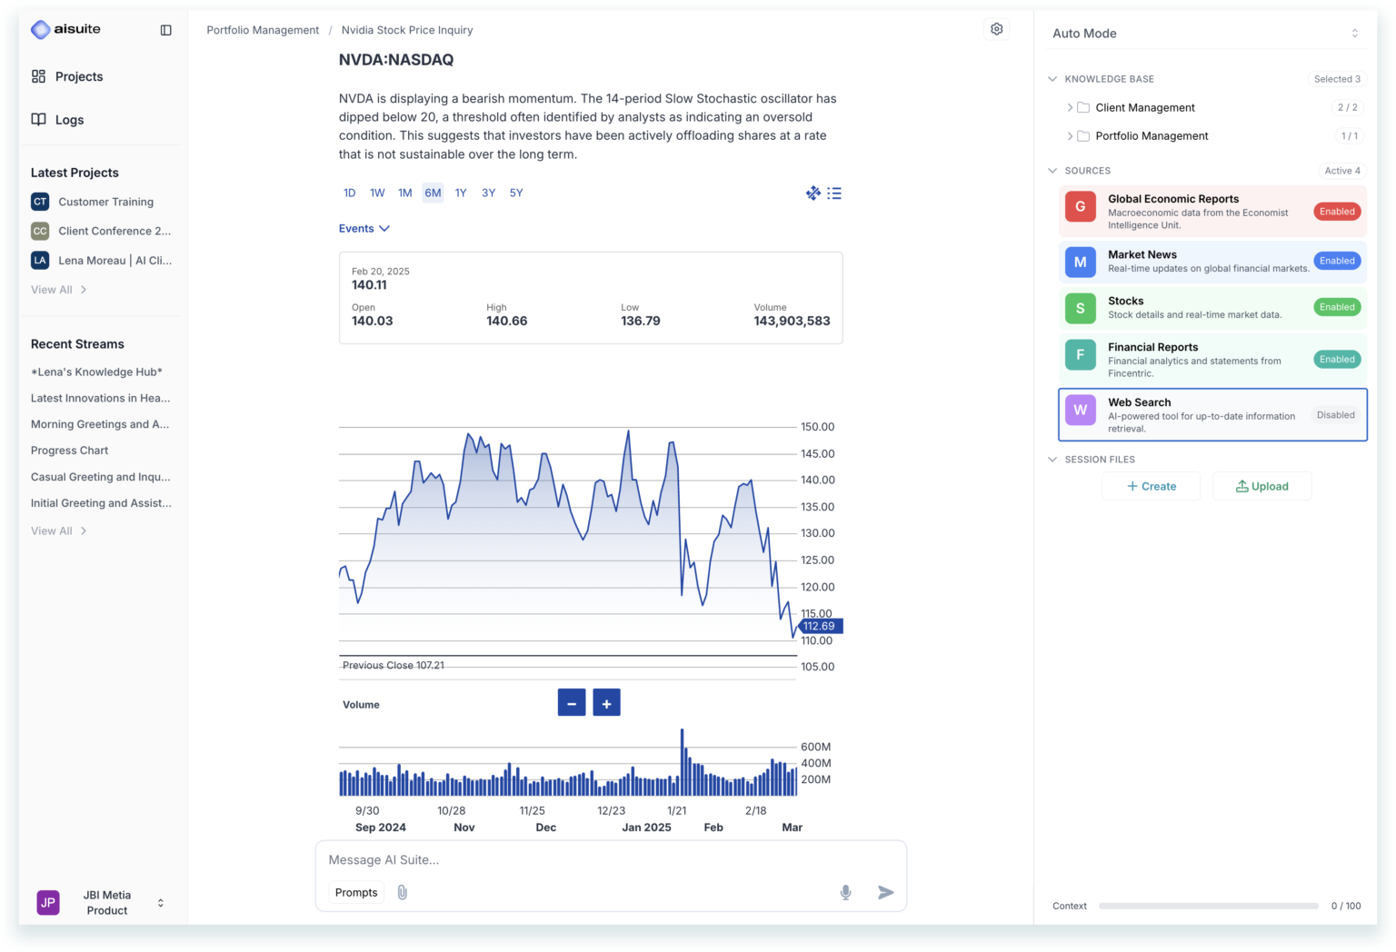Viewport: 1396px width, 952px height.
Task: Toggle Web Search Disabled switch
Action: click(x=1335, y=415)
